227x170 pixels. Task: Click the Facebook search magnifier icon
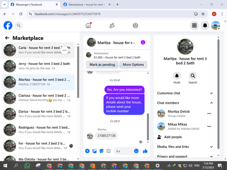[x=19, y=25]
